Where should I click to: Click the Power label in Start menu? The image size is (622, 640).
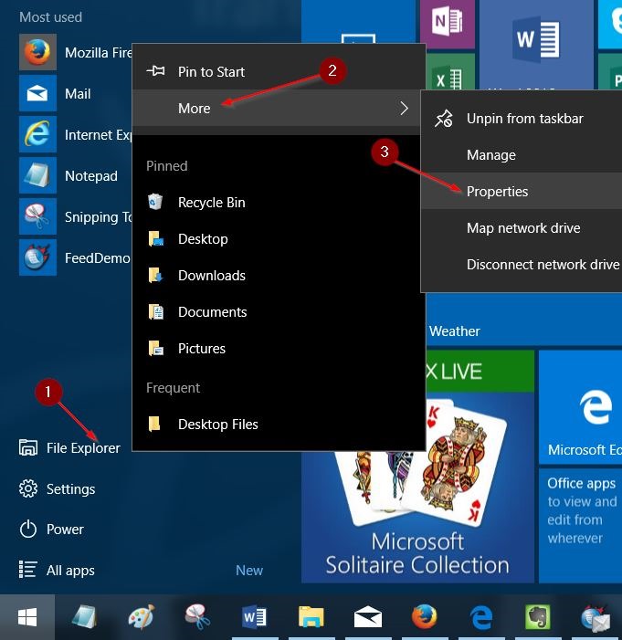pyautogui.click(x=65, y=530)
